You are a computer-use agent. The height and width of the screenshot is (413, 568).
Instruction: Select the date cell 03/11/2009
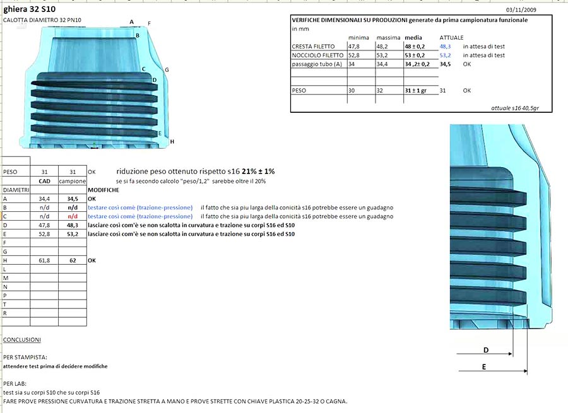(521, 9)
